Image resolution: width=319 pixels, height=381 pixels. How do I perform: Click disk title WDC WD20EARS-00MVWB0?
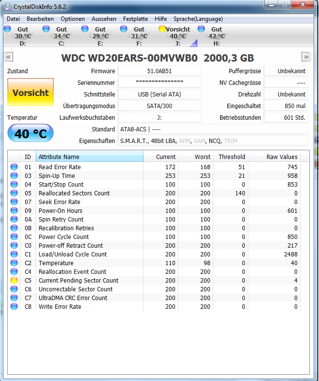(129, 58)
